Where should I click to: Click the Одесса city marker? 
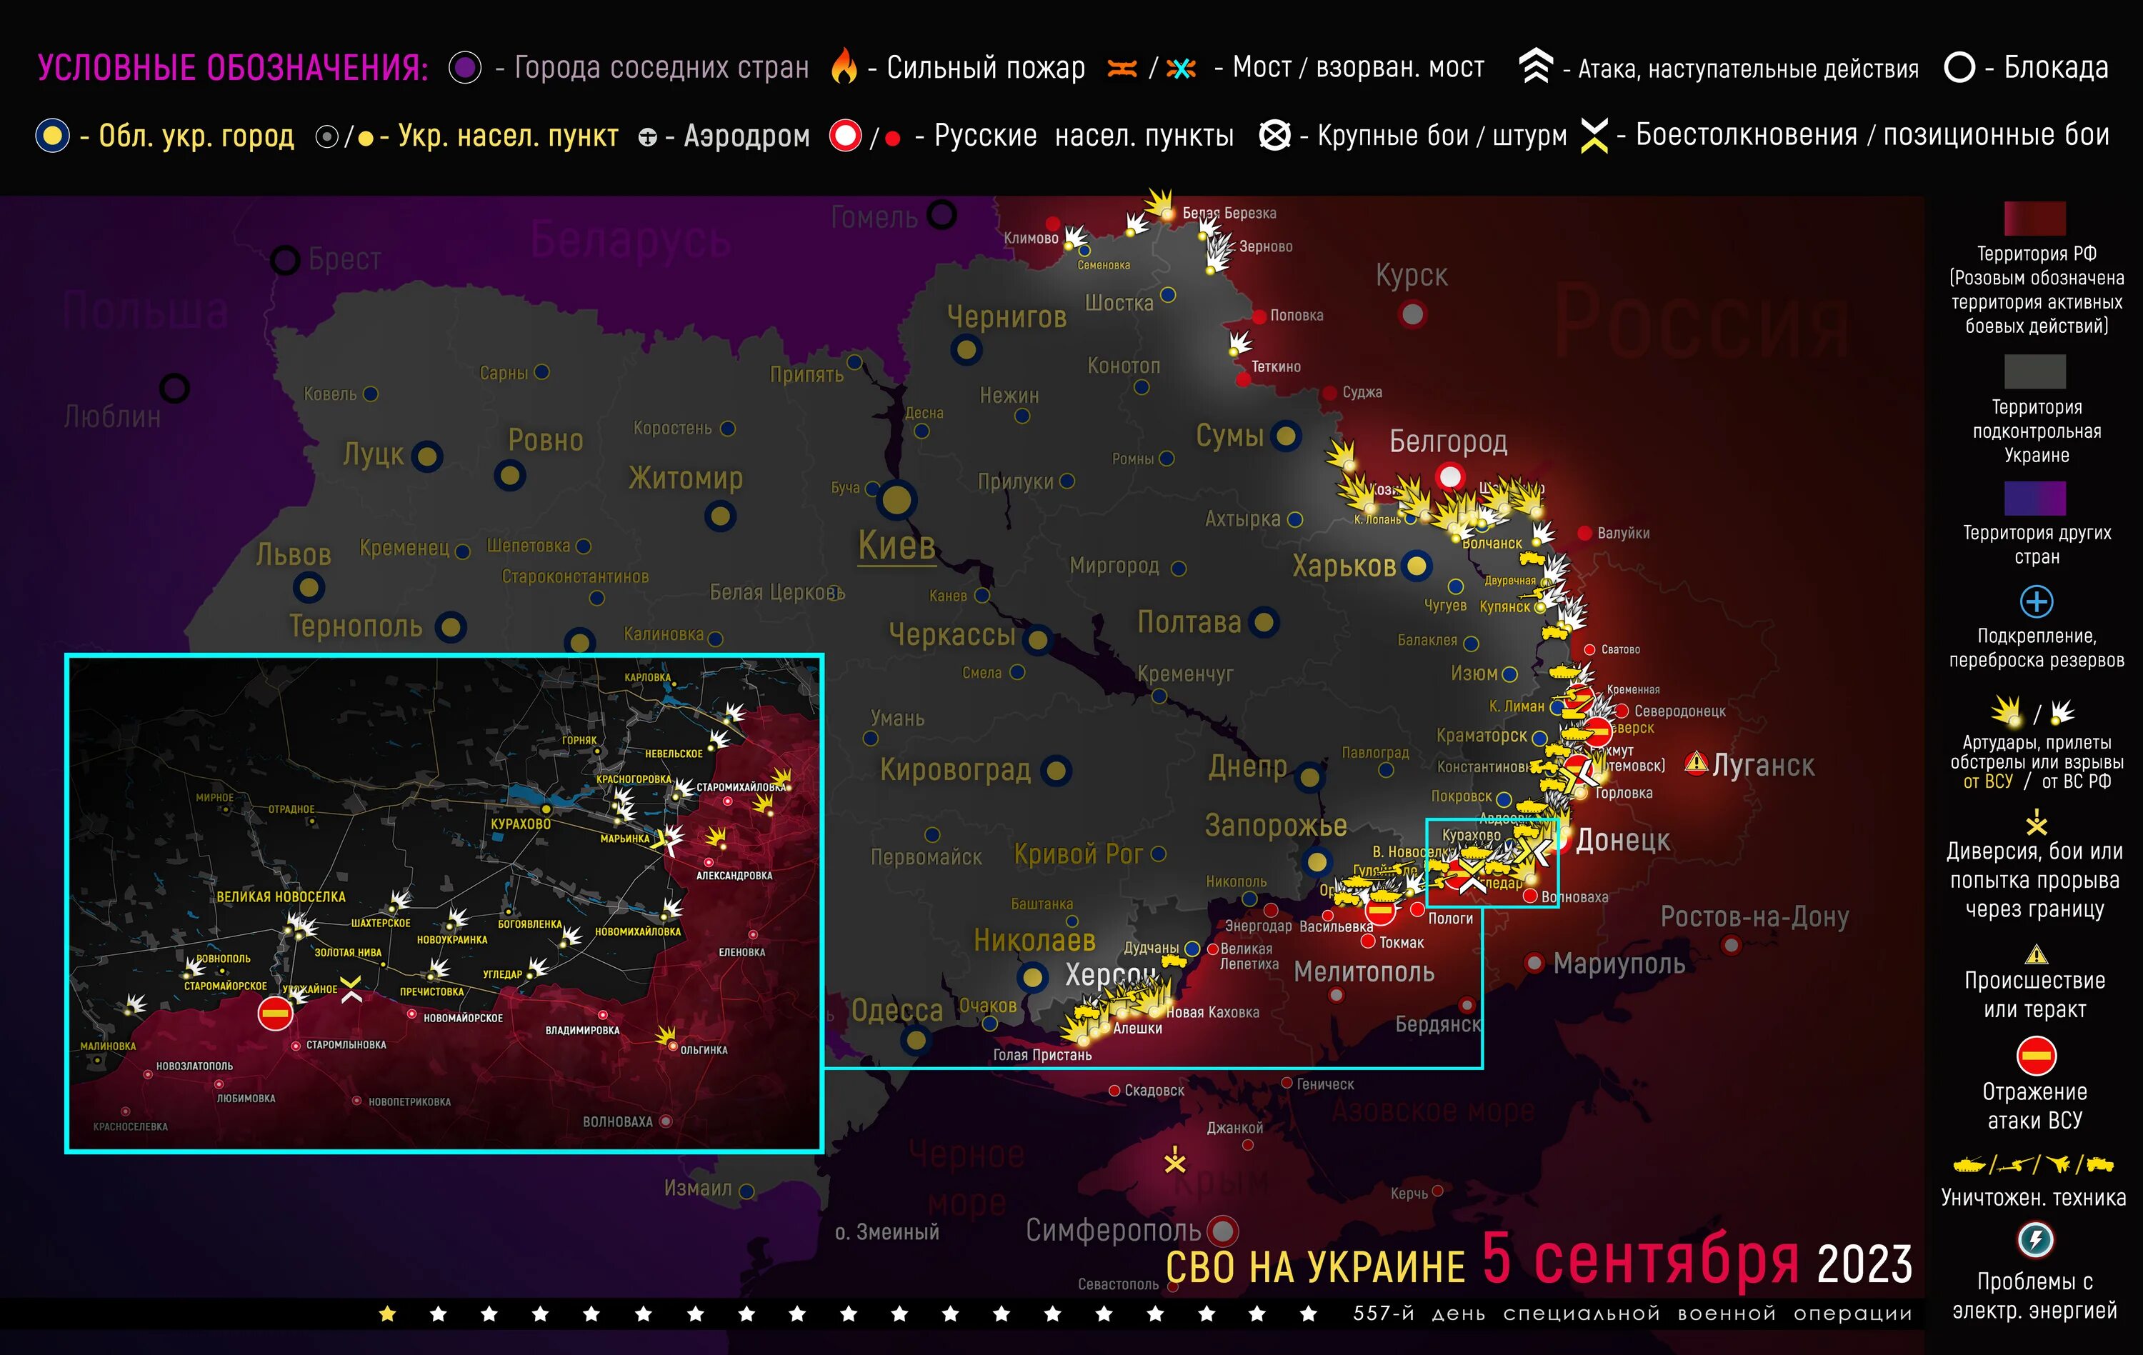916,1039
